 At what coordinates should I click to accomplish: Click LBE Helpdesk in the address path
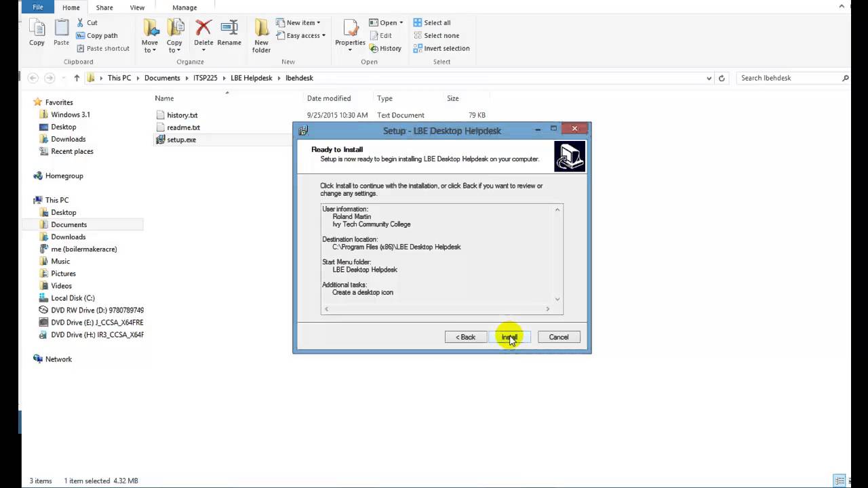(x=251, y=78)
